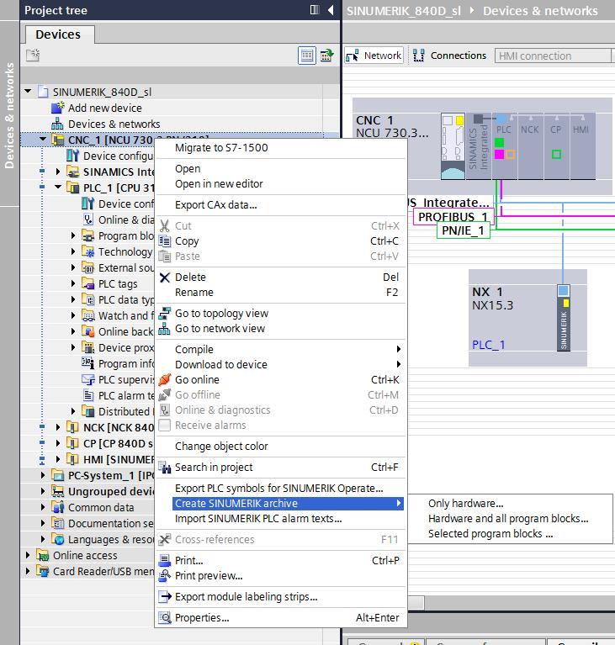Expand the SINAMICS Integrated node
615x645 pixels.
click(x=58, y=172)
